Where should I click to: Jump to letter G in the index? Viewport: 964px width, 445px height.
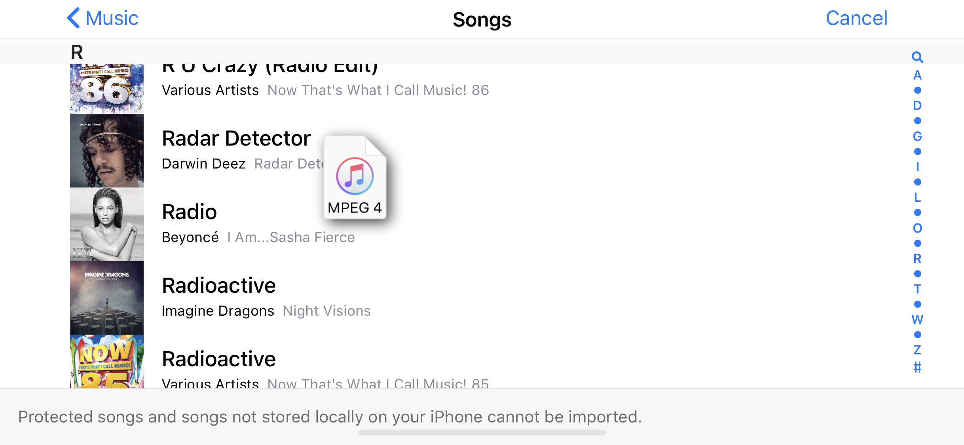917,136
